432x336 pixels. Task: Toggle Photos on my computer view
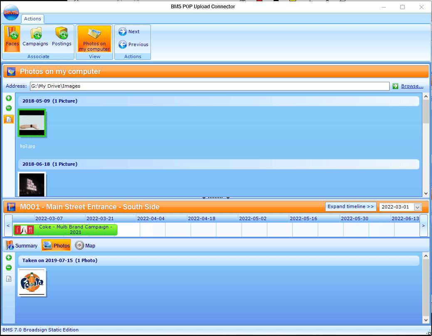tap(94, 39)
